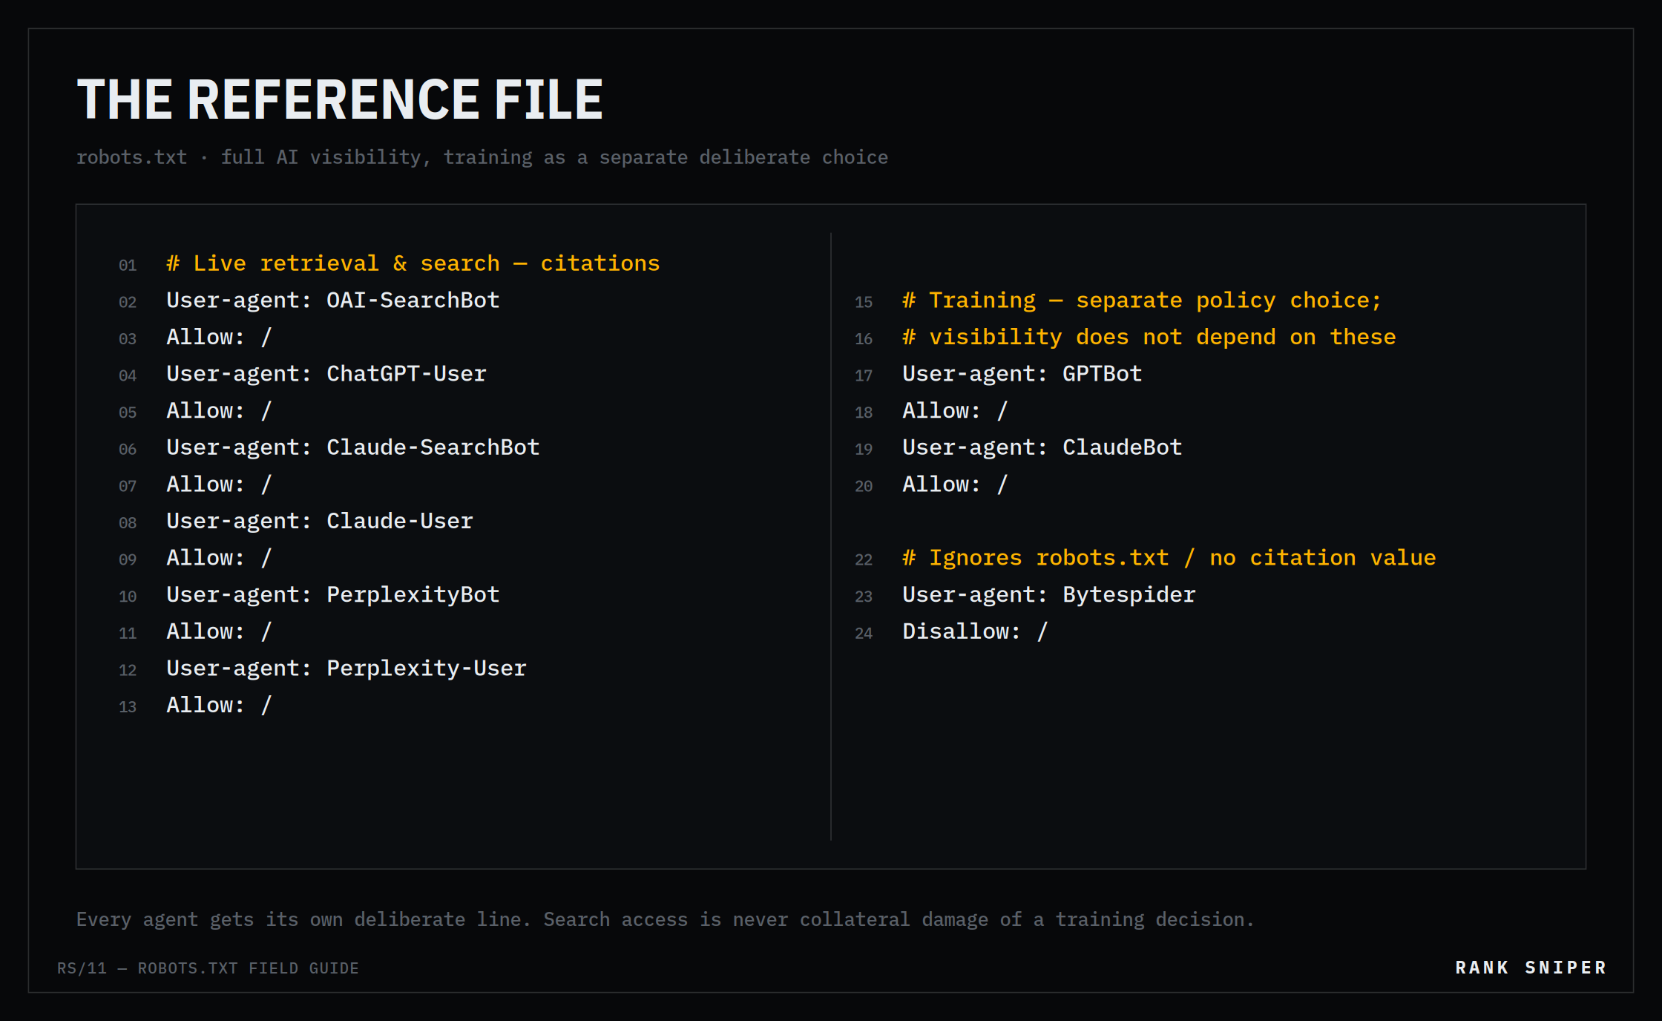This screenshot has width=1662, height=1021.
Task: Click comment '# Training — separate policy choice;'
Action: [1142, 300]
